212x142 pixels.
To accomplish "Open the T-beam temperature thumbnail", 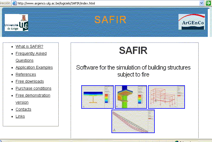I will coord(97,97).
